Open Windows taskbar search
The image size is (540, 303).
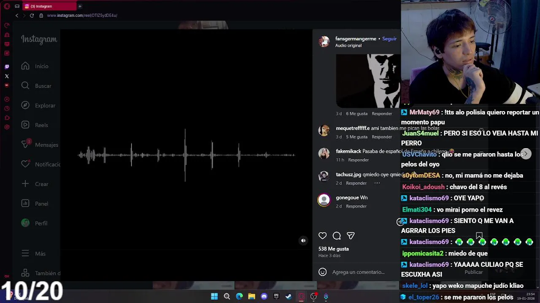(227, 297)
